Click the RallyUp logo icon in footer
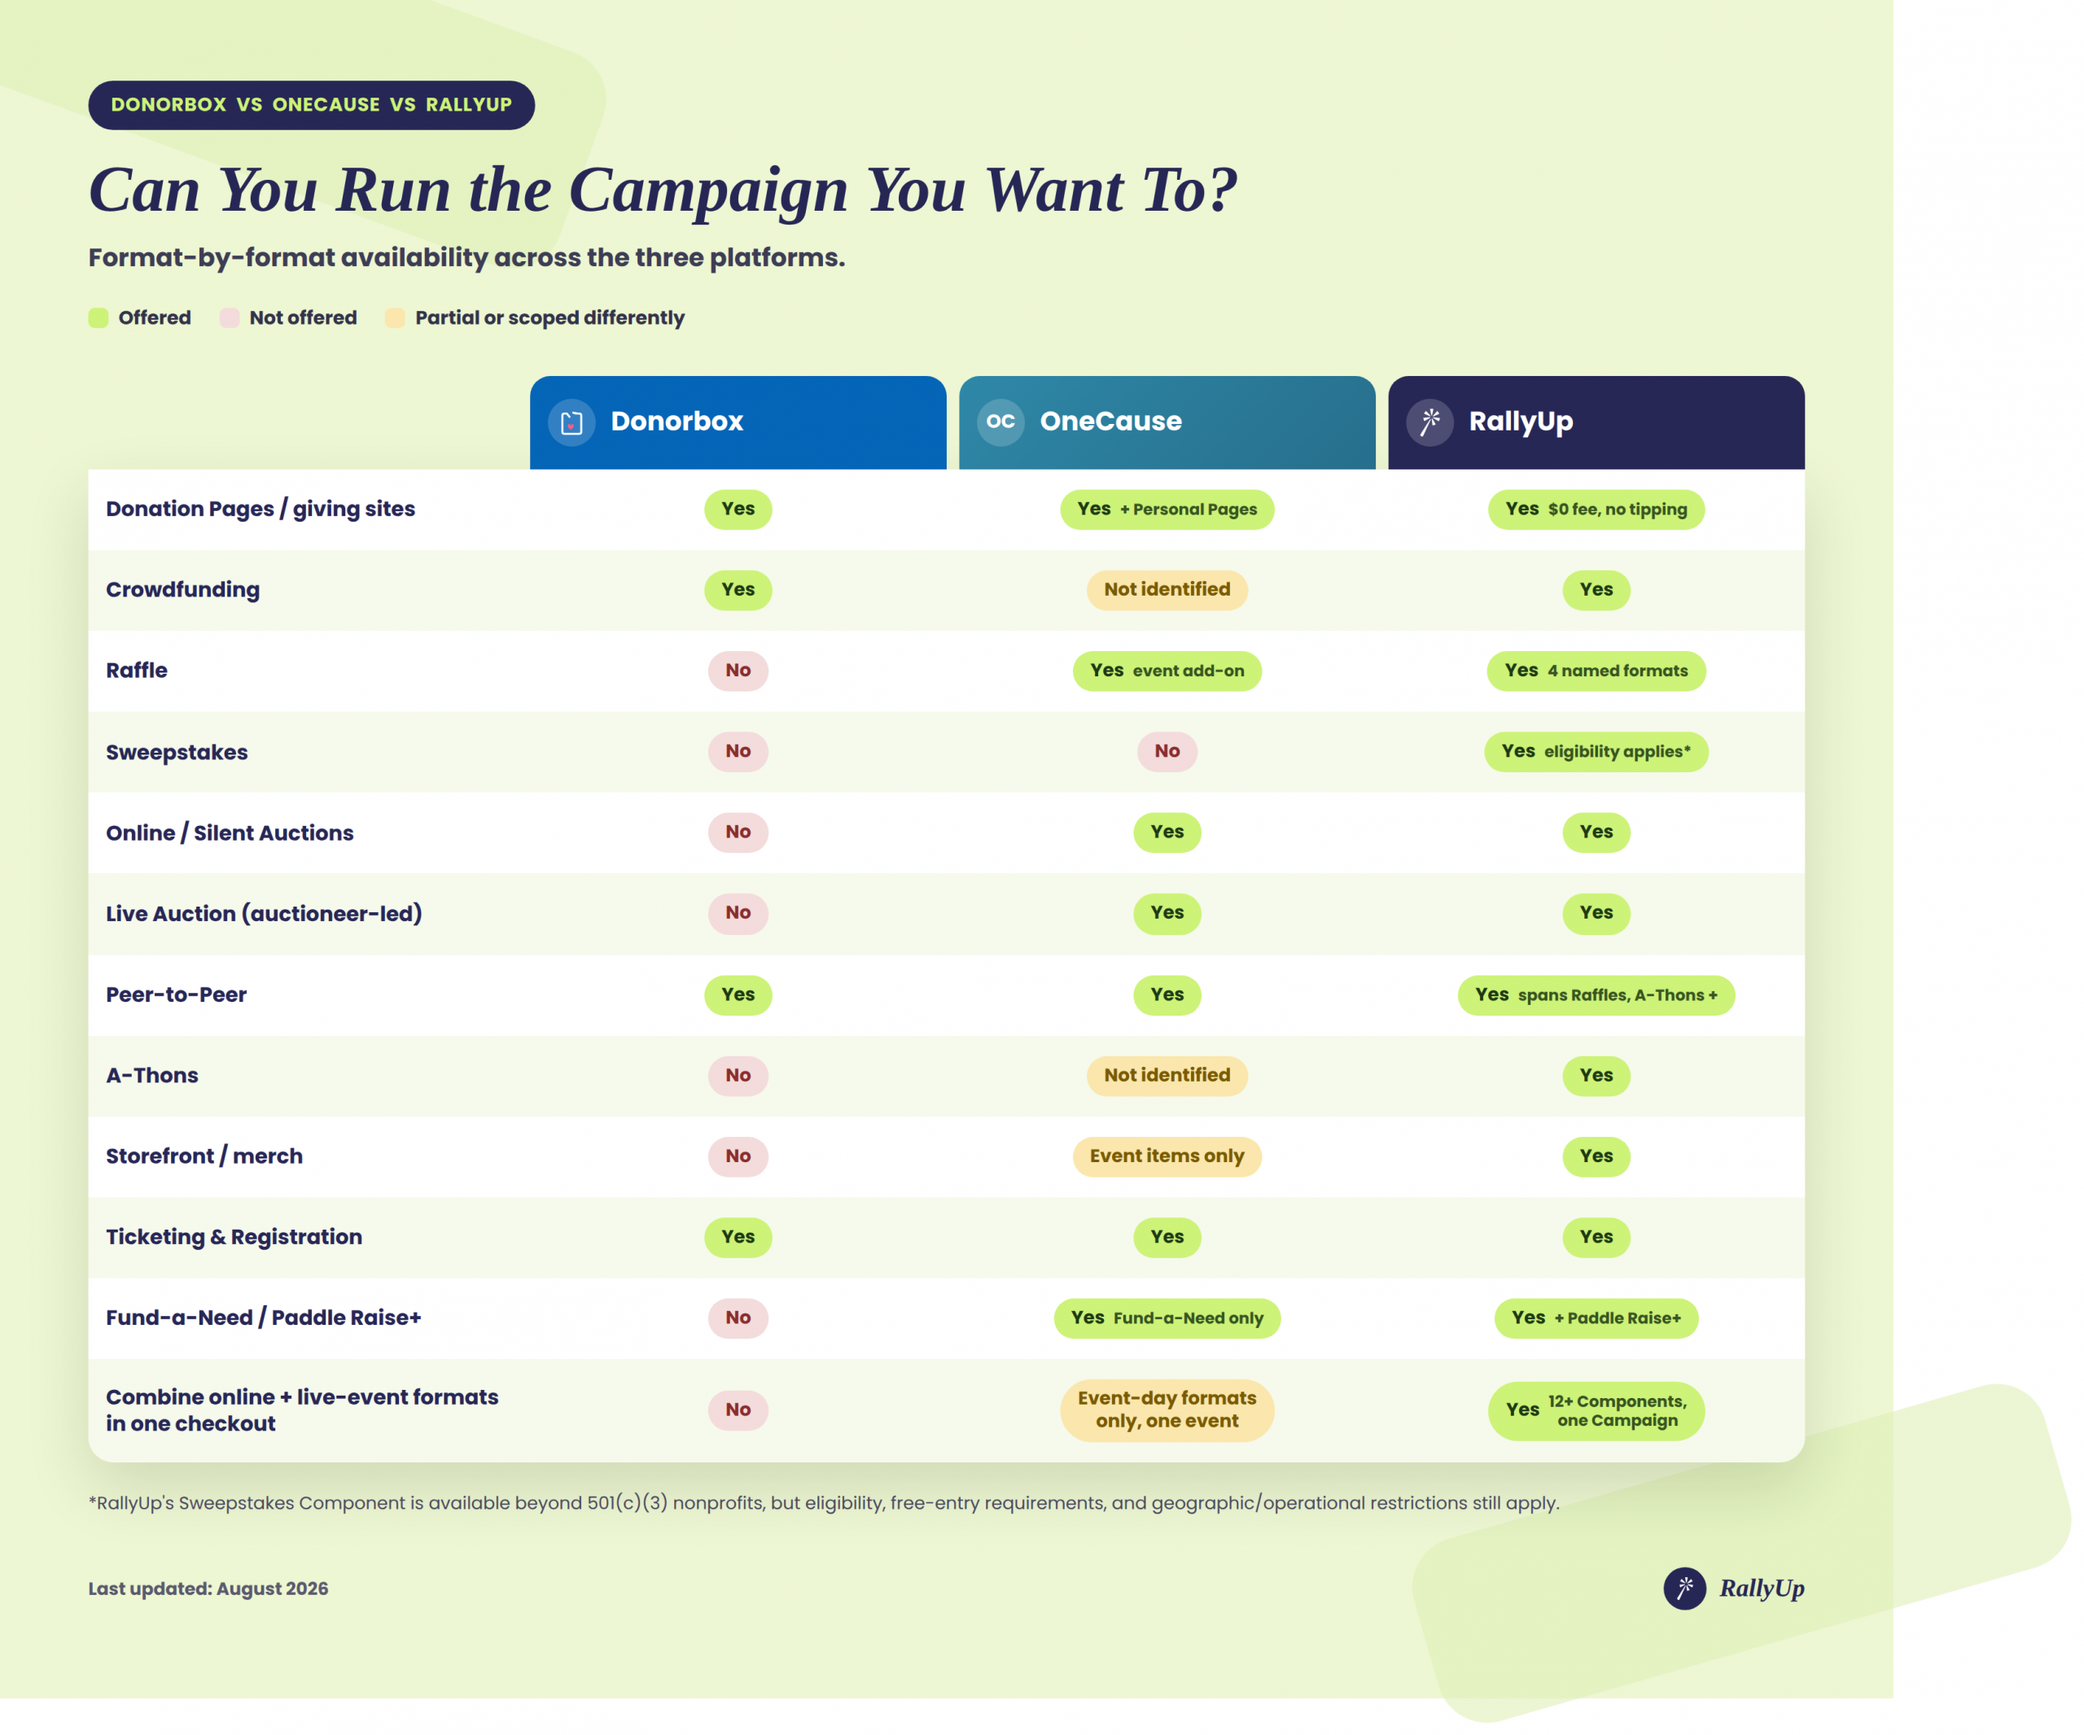Image resolution: width=2084 pixels, height=1735 pixels. 1685,1589
